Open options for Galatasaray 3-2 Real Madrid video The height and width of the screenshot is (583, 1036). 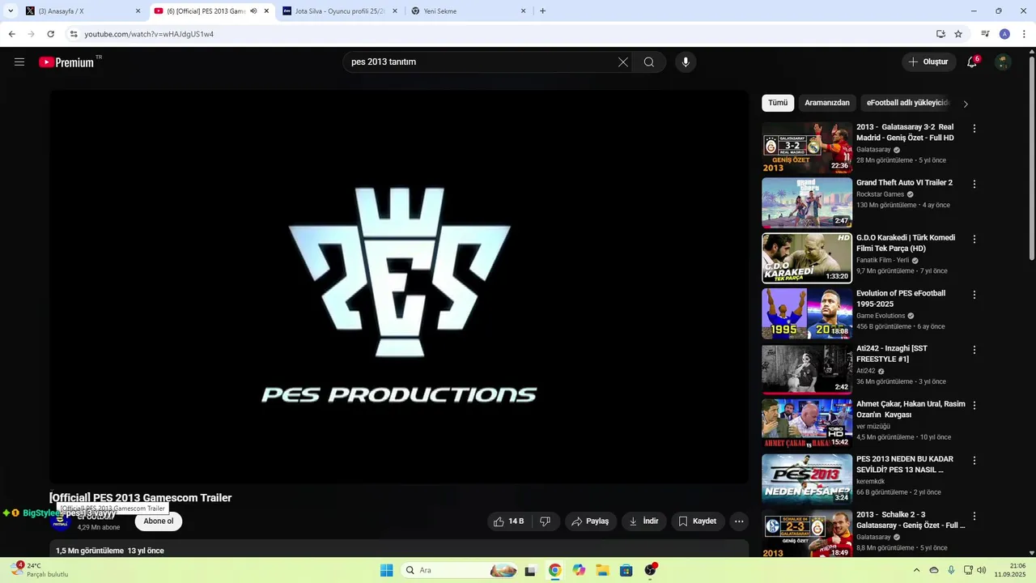coord(974,129)
